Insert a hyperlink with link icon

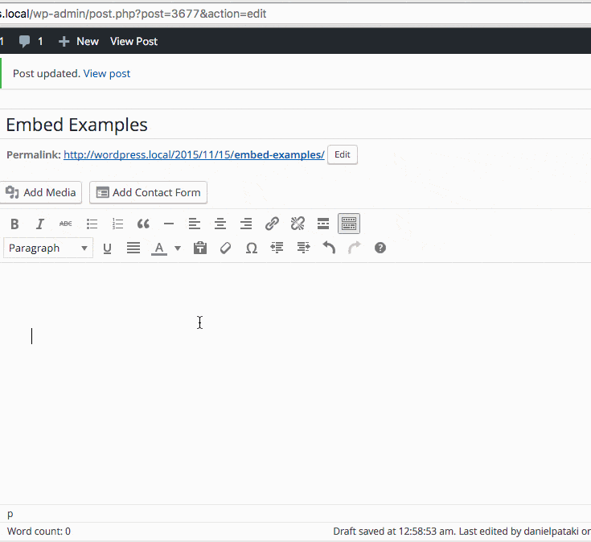point(272,224)
